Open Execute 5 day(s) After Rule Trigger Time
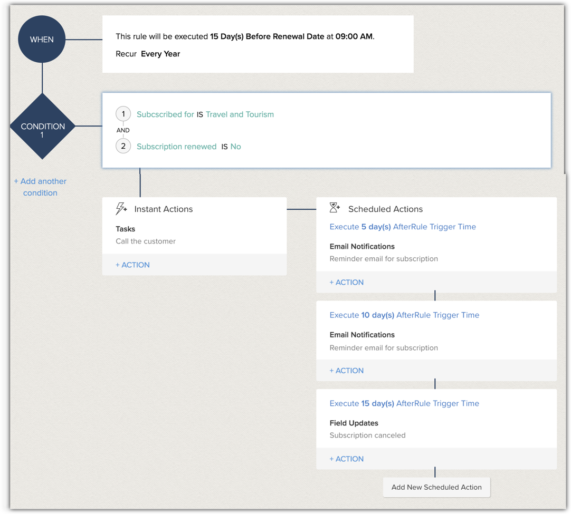This screenshot has width=571, height=514. 403,227
